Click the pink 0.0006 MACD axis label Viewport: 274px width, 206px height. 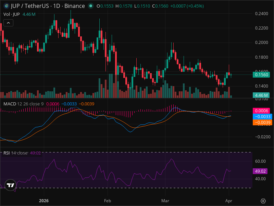coord(261,111)
